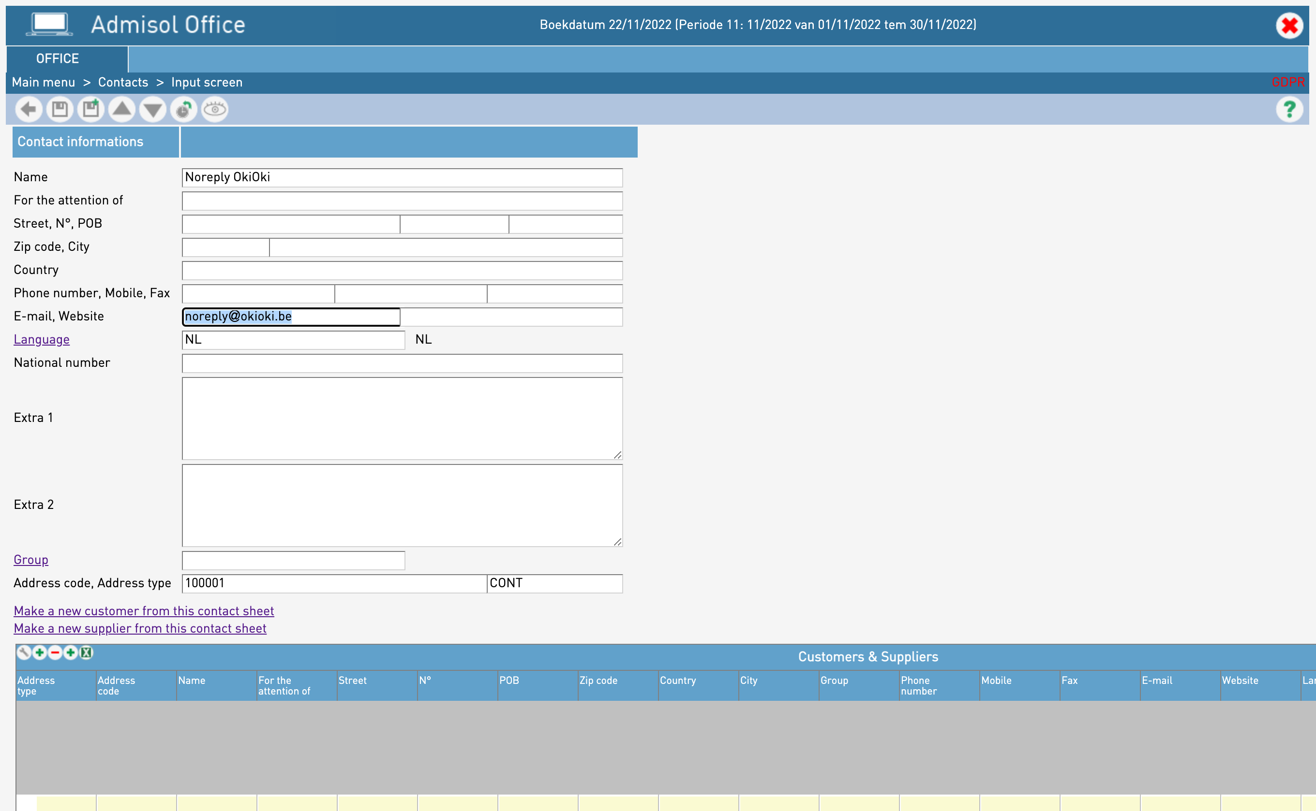Click the Address code column header
This screenshot has height=811, width=1316.
(136, 686)
